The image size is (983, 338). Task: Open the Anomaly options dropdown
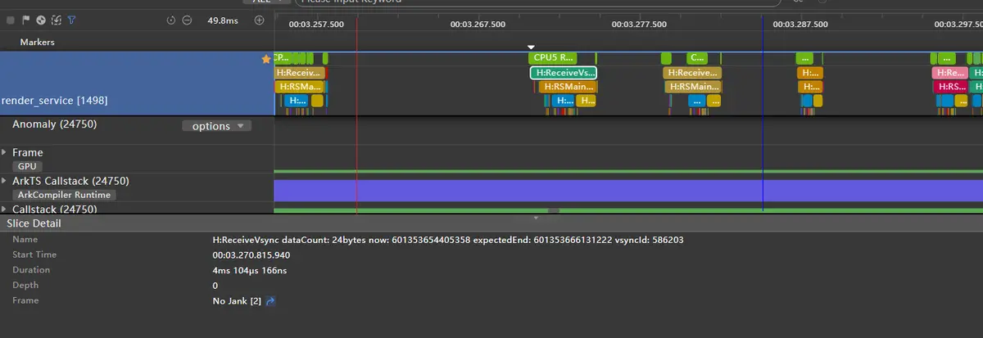click(x=217, y=126)
